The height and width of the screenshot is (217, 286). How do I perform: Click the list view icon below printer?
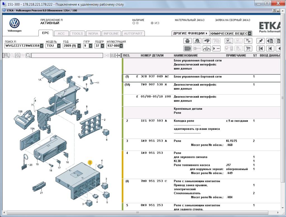[187, 49]
